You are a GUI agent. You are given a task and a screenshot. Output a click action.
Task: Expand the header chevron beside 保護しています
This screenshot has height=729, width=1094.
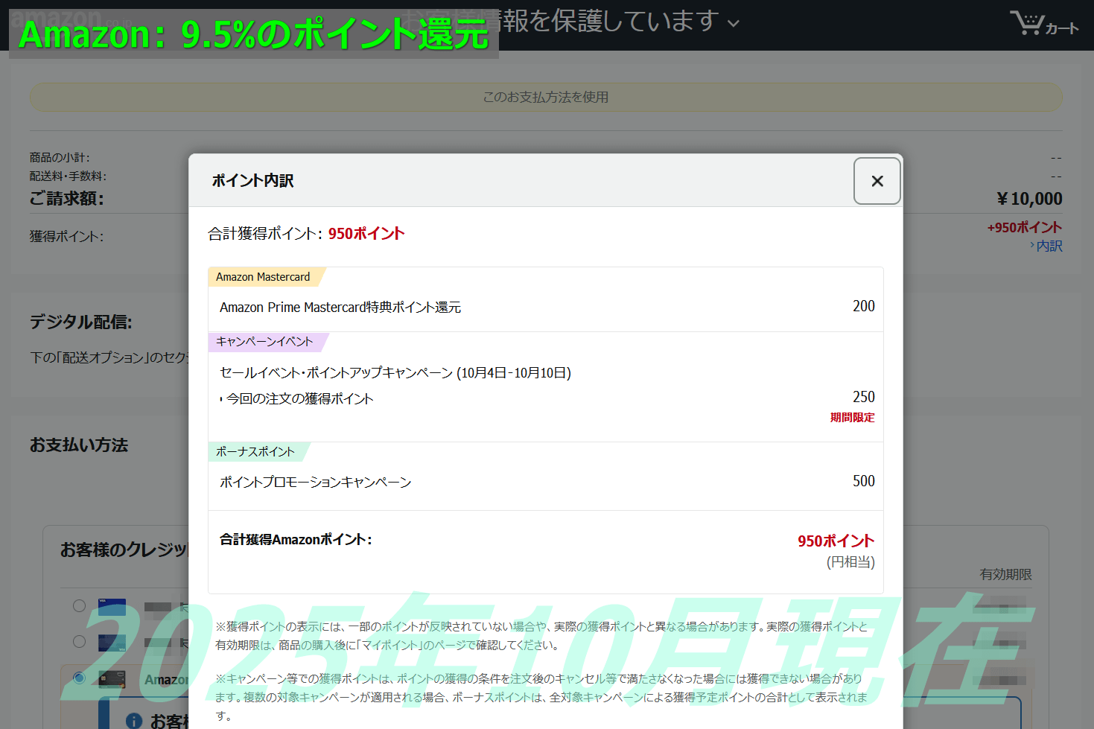tap(734, 23)
